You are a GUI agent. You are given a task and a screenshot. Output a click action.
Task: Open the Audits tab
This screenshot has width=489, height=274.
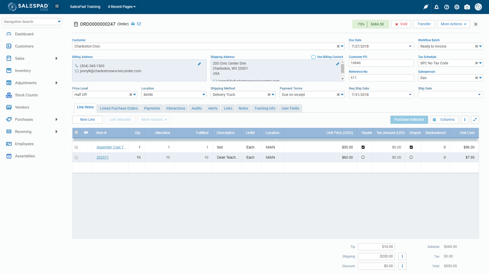pos(197,108)
